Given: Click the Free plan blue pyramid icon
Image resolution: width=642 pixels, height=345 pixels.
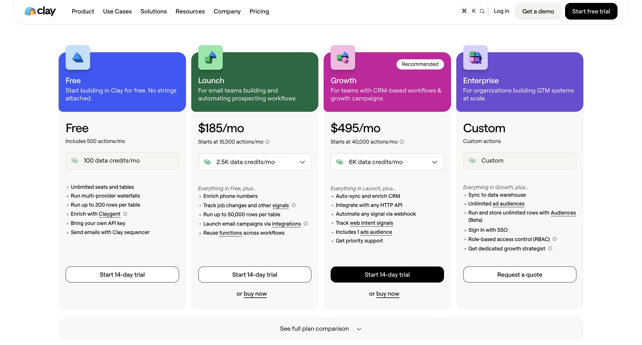Looking at the screenshot, I should click(78, 57).
